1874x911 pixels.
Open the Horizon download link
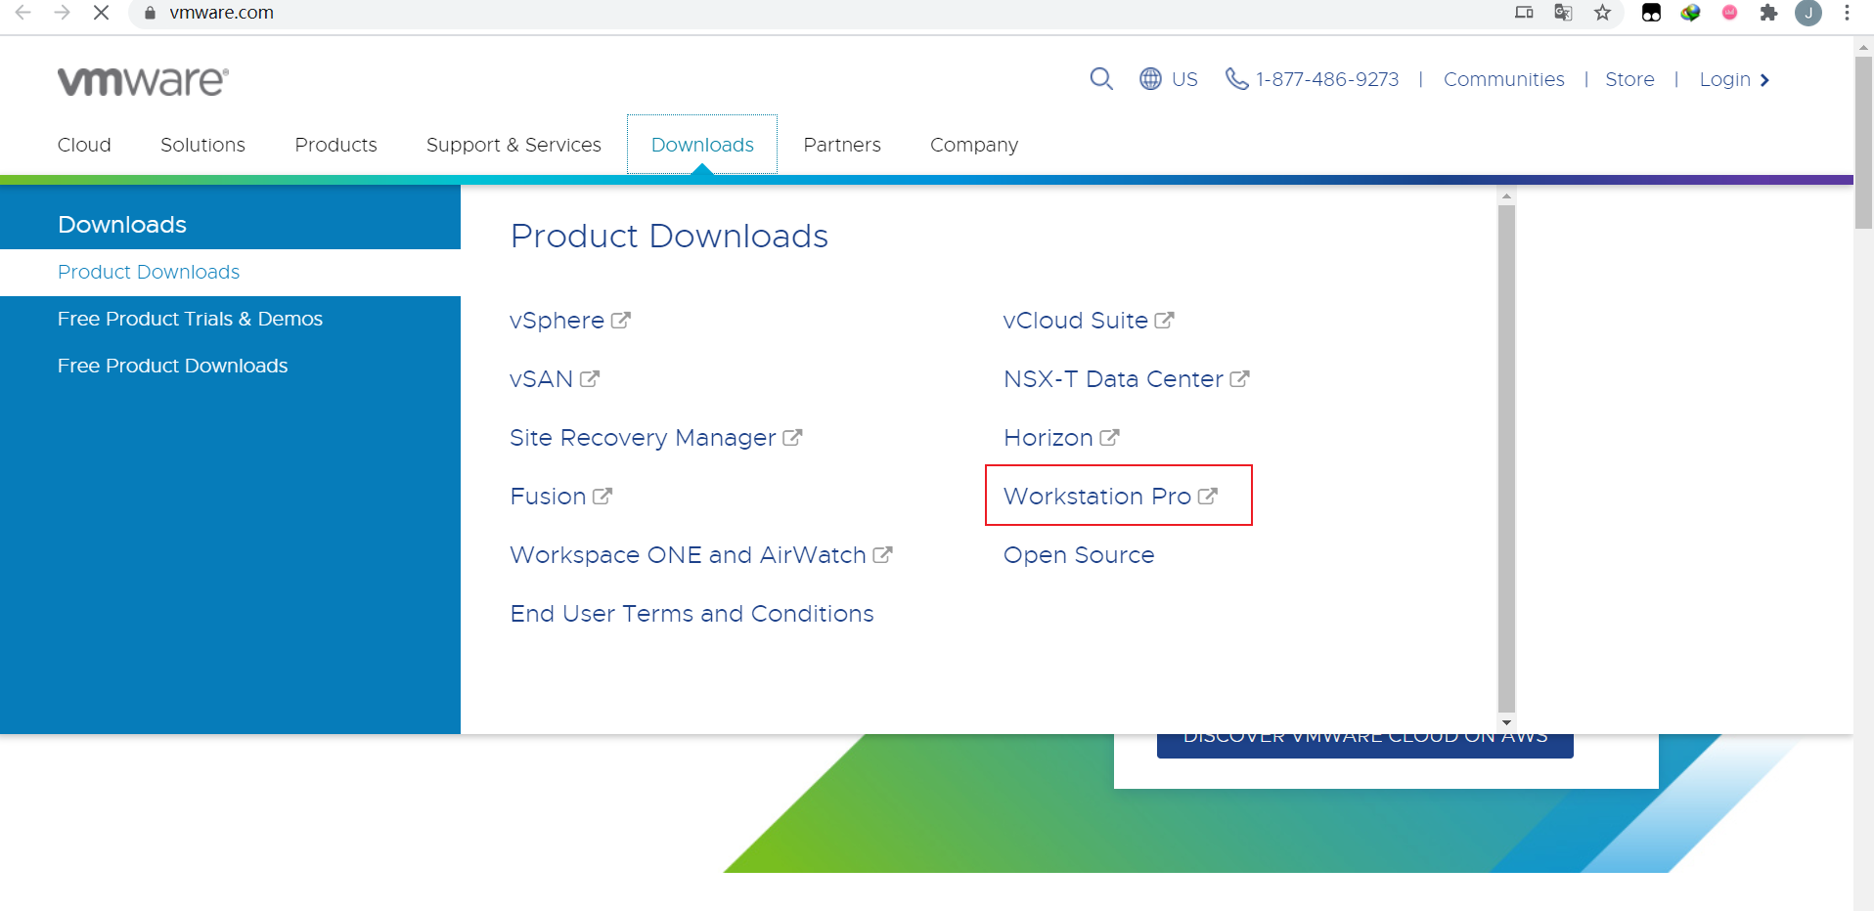coord(1061,438)
